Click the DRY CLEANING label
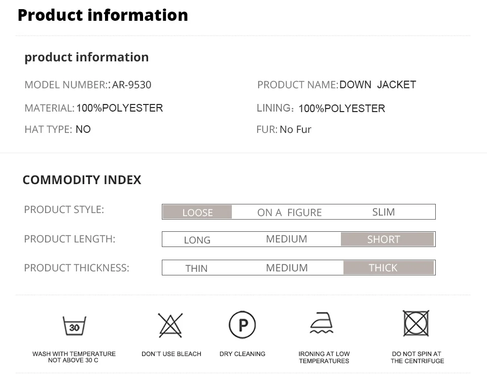Screen dimensions: 487x388 coord(242,354)
